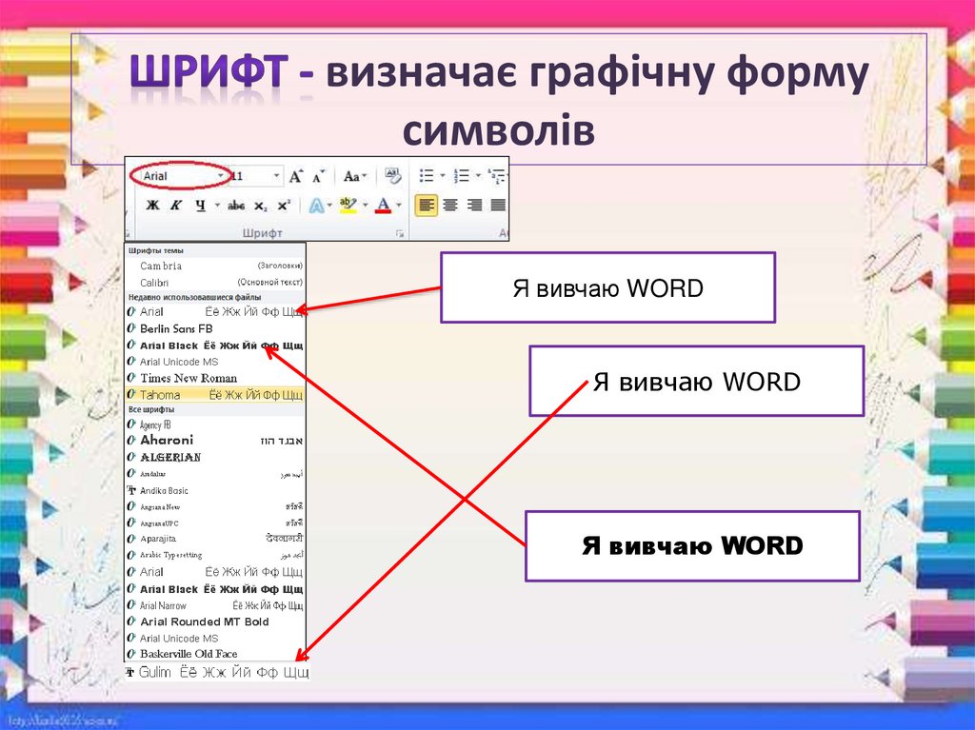Screen dimensions: 975x730
Task: Select Cambria theme font for headings
Action: point(215,266)
